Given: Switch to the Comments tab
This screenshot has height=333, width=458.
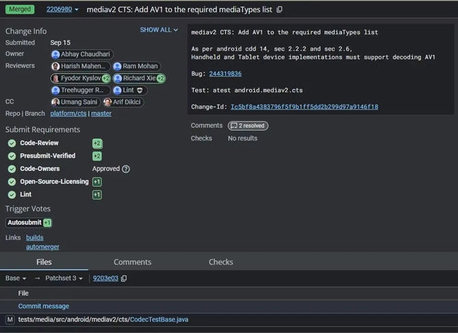Looking at the screenshot, I should [x=132, y=262].
